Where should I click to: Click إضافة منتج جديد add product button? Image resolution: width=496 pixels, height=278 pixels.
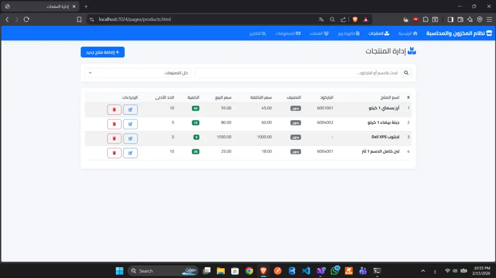coord(103,52)
